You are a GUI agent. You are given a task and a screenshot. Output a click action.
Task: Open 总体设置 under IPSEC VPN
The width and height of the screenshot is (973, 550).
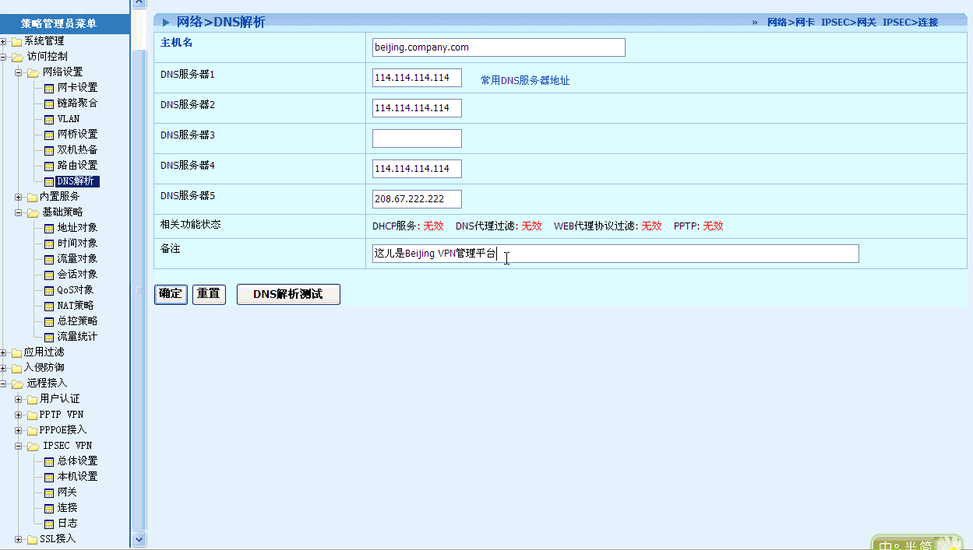coord(77,461)
